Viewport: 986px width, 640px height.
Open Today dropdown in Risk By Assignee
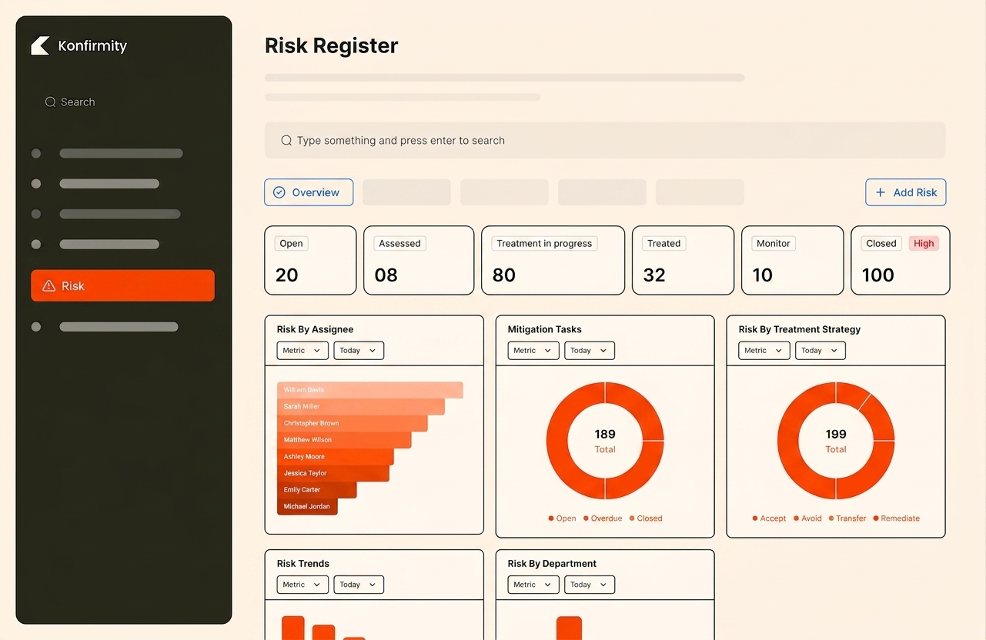359,350
